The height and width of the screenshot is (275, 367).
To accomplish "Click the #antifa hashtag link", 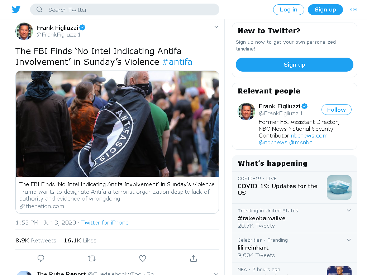I will [x=177, y=62].
